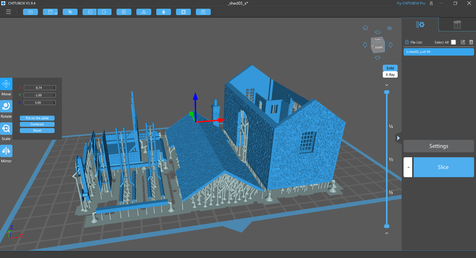This screenshot has width=476, height=258.
Task: Click the Reset position button
Action: coord(37,131)
